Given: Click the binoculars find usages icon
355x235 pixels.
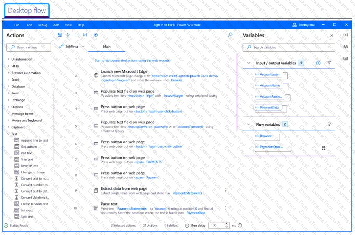Looking at the screenshot, I should pos(324,148).
